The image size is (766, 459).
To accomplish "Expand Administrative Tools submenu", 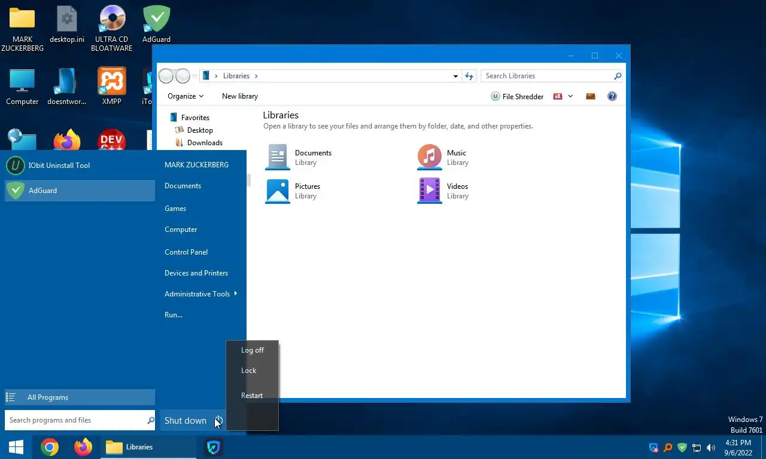I will [201, 294].
